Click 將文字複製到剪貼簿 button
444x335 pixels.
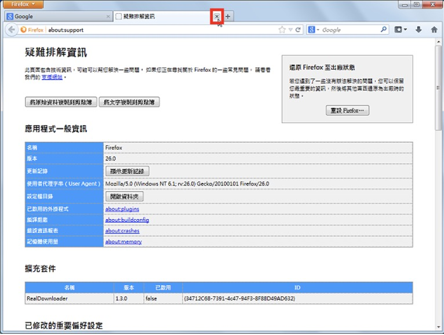click(129, 102)
